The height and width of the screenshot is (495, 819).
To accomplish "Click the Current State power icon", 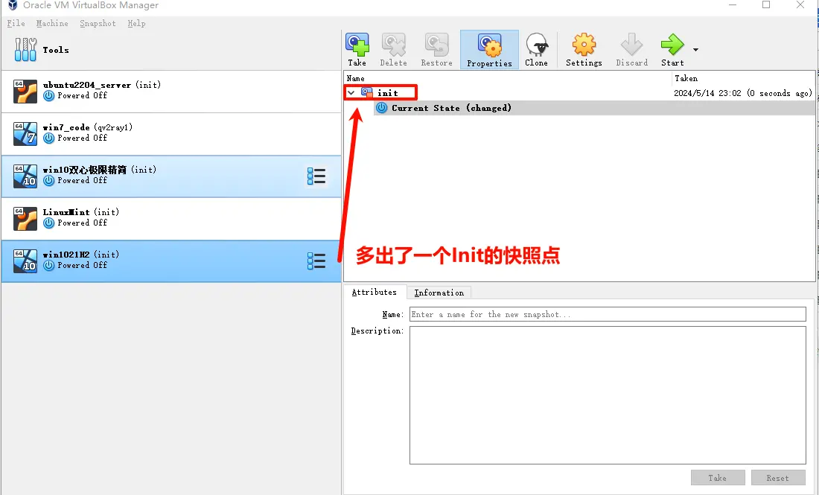I will coord(382,108).
